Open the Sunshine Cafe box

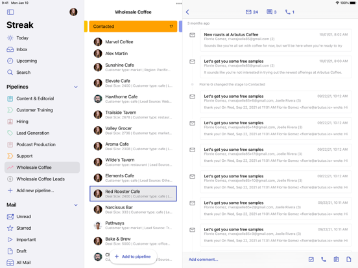133,67
